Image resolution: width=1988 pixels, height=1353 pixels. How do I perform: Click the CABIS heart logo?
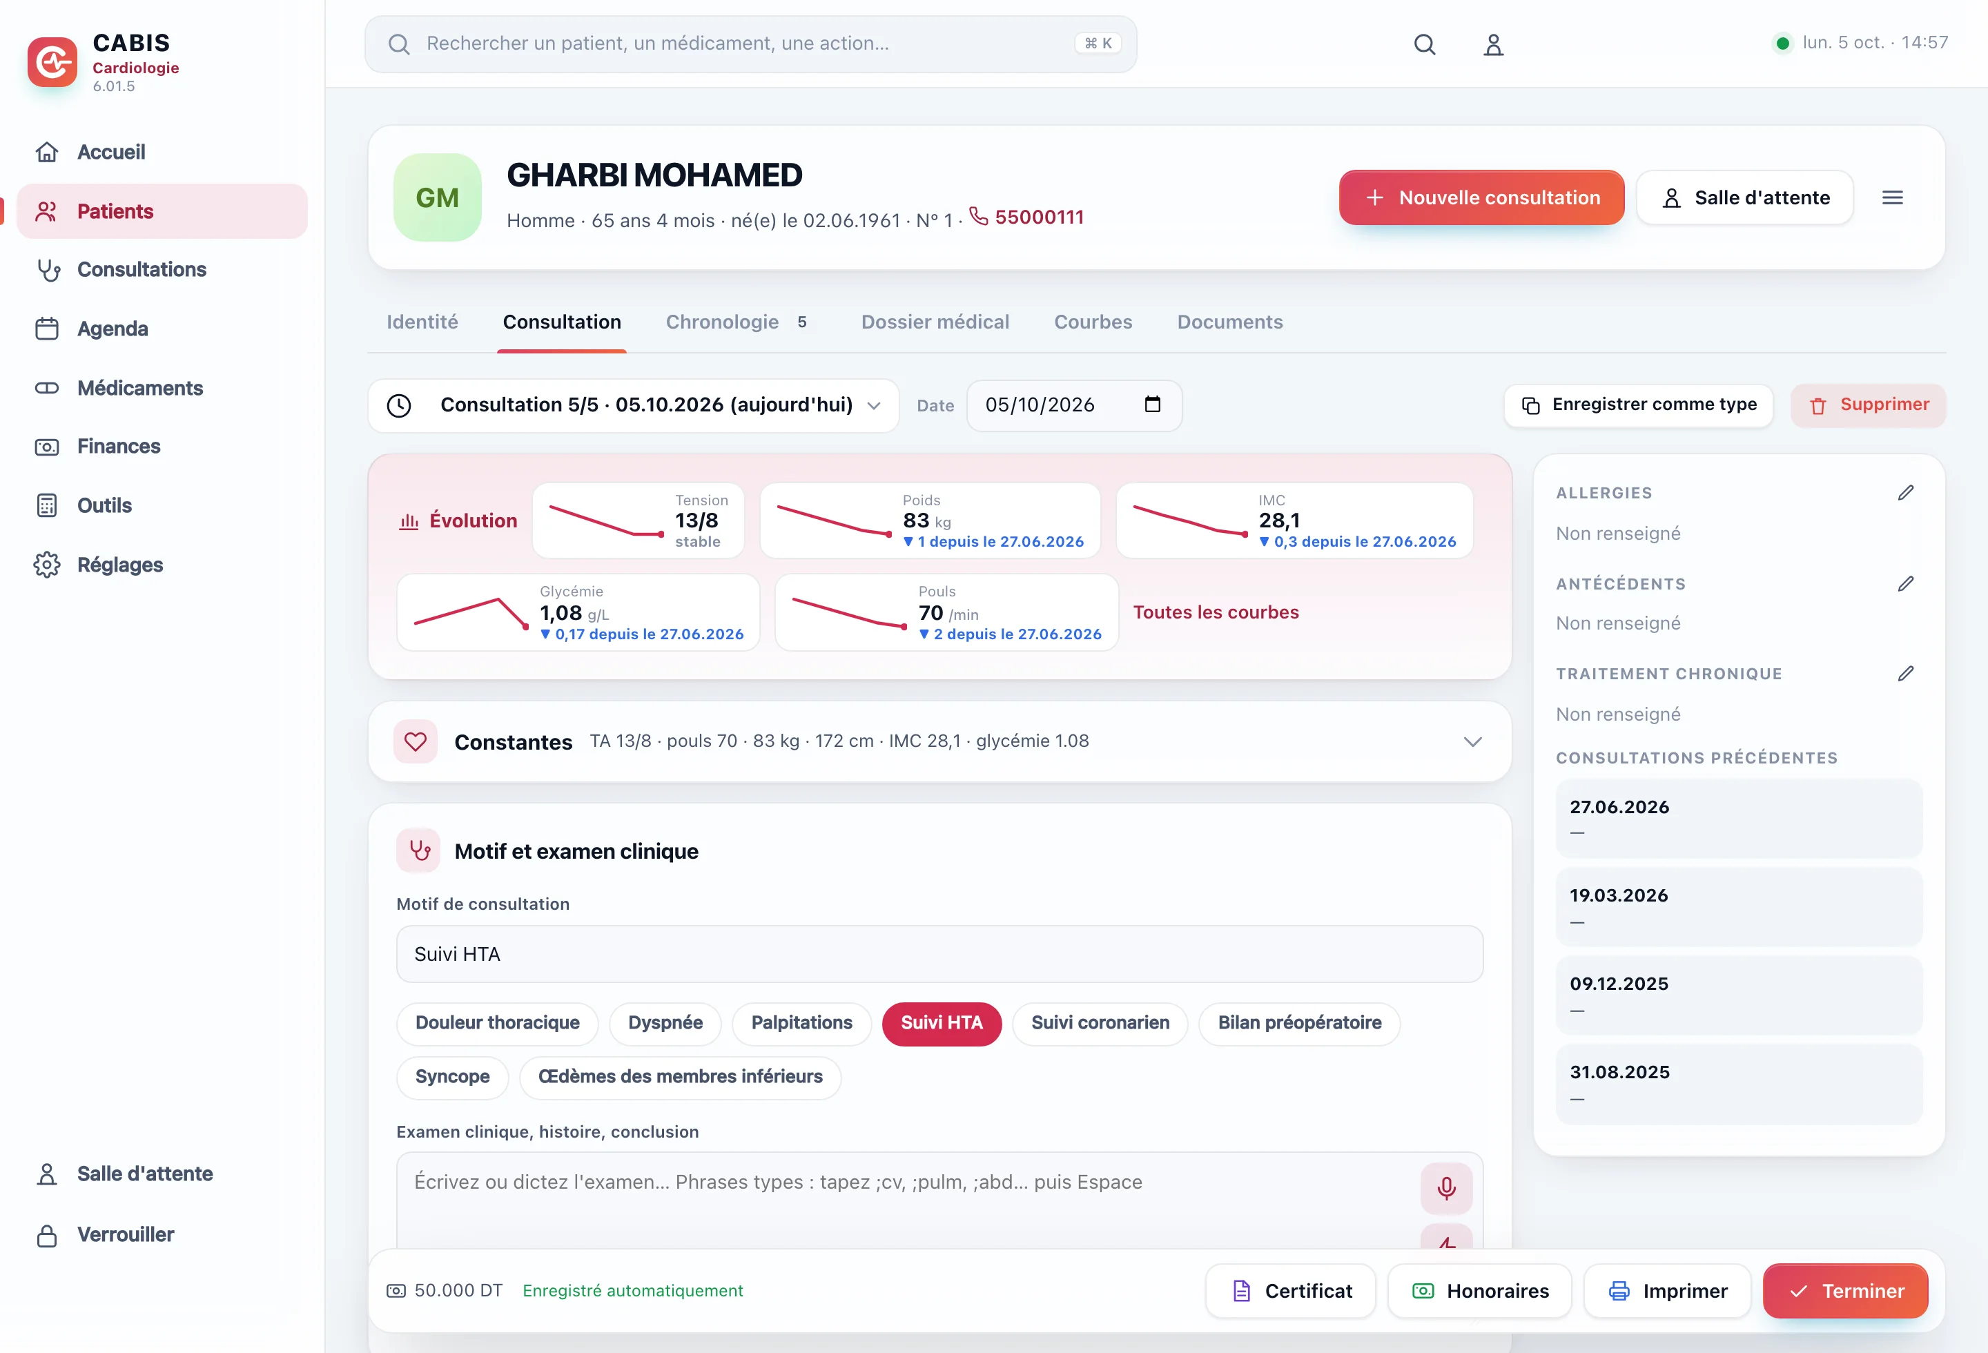point(52,61)
